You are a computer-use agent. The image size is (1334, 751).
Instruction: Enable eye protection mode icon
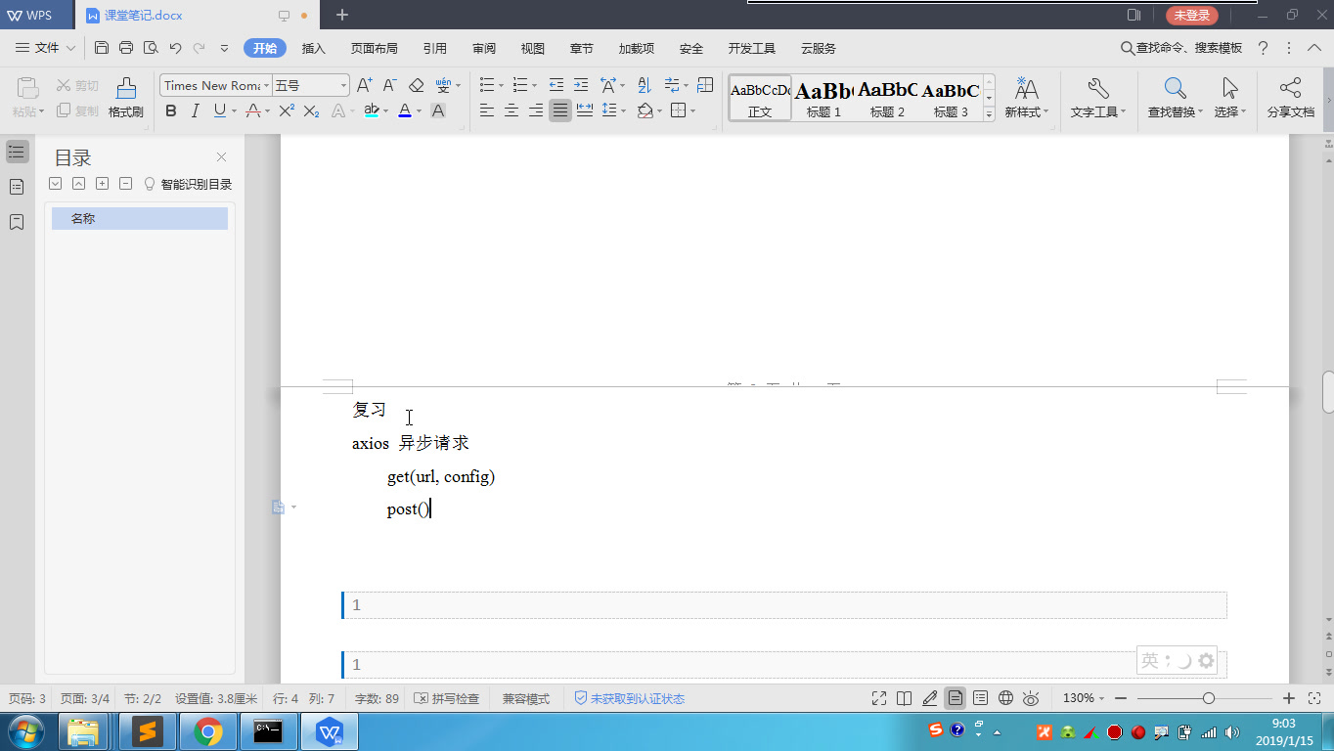click(x=1031, y=698)
